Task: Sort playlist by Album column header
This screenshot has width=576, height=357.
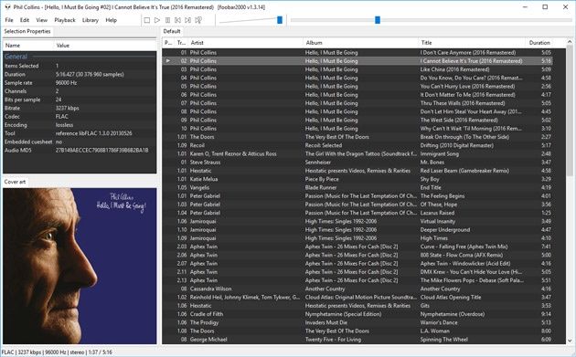Action: click(x=361, y=43)
